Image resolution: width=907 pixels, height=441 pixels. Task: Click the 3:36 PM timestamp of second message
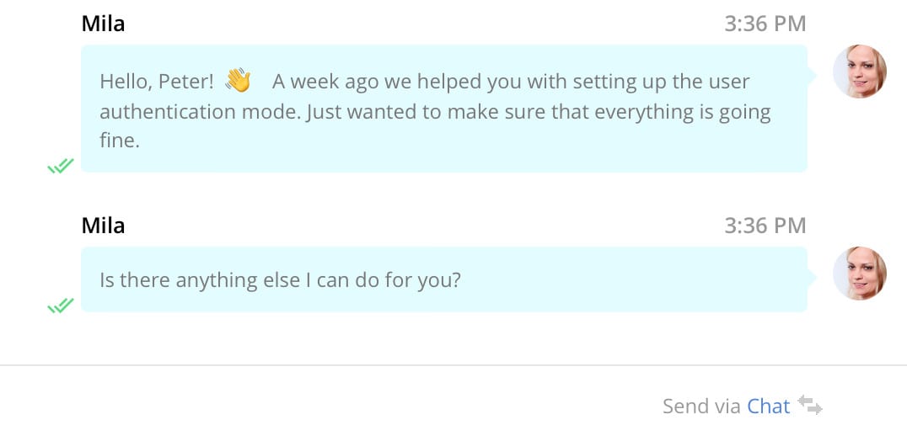pos(765,226)
